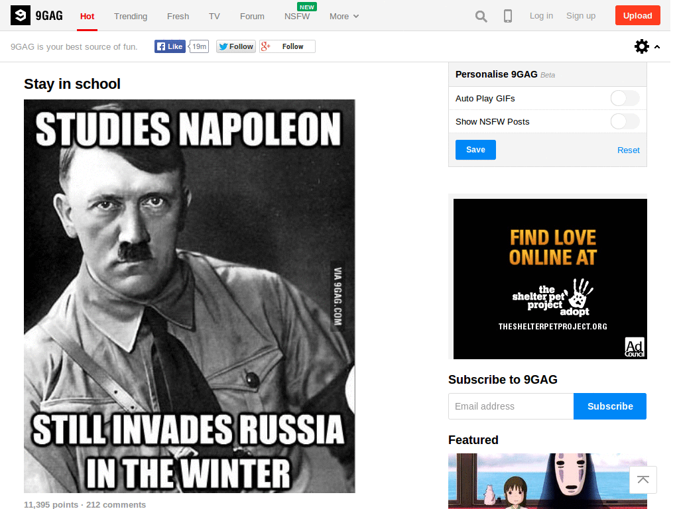This screenshot has width=679, height=509.
Task: Collapse the personalise panel with the caret
Action: pos(657,47)
